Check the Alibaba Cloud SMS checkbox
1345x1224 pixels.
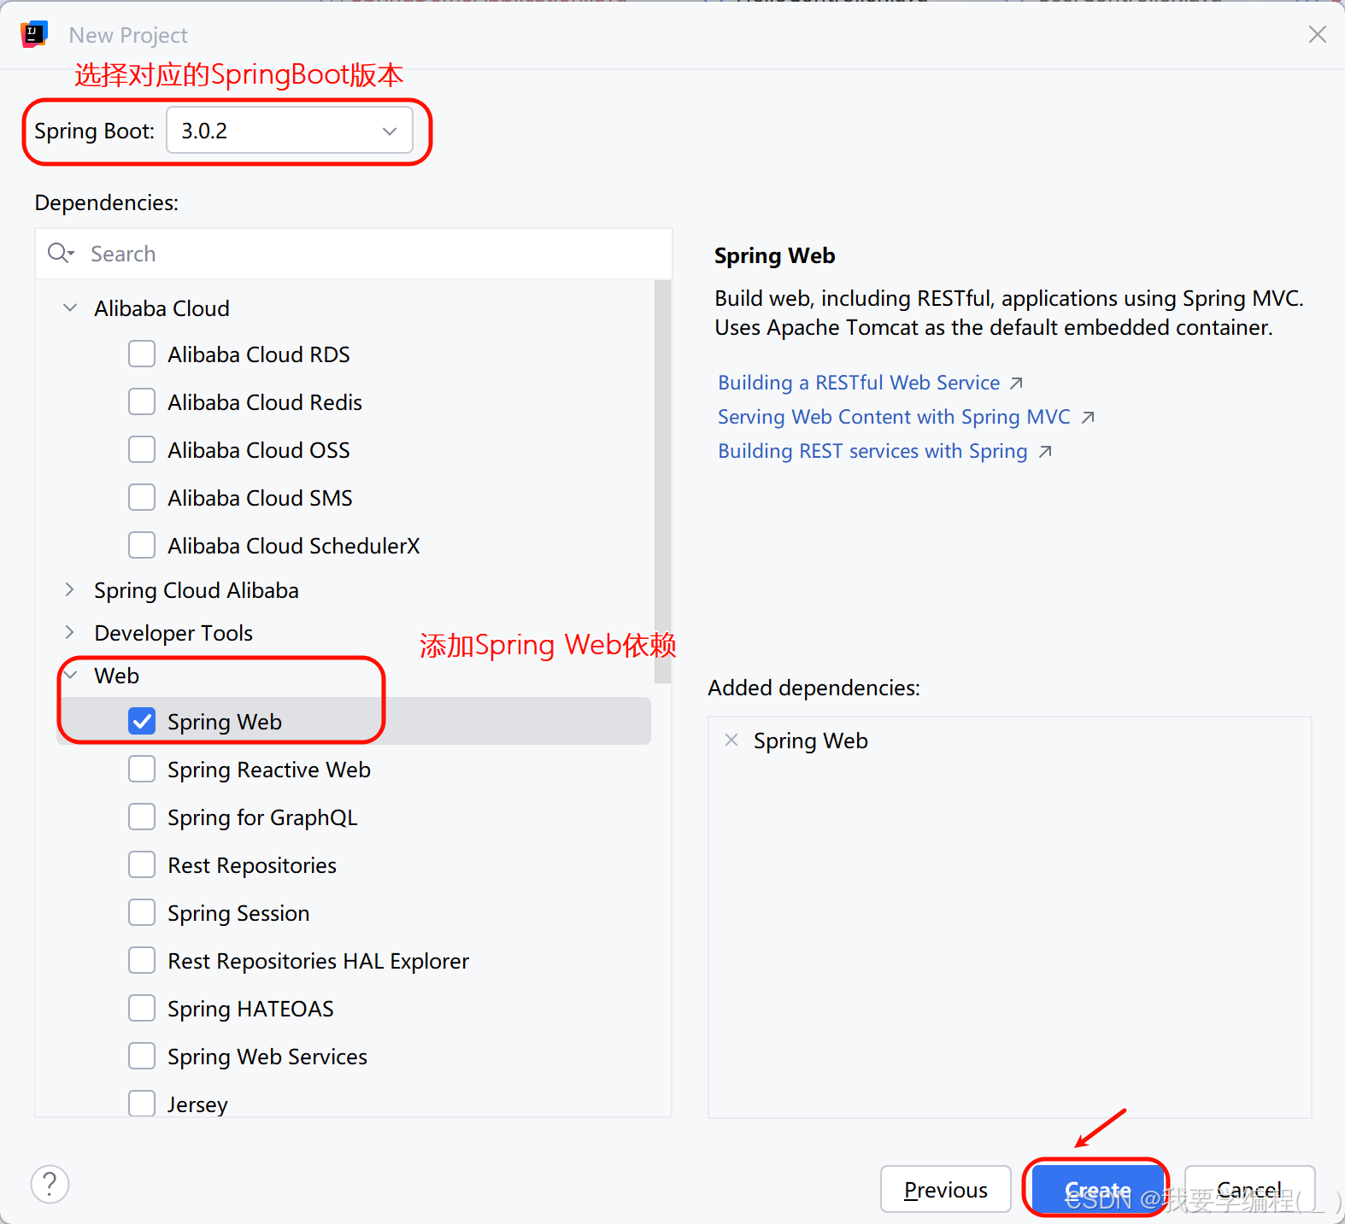tap(142, 497)
